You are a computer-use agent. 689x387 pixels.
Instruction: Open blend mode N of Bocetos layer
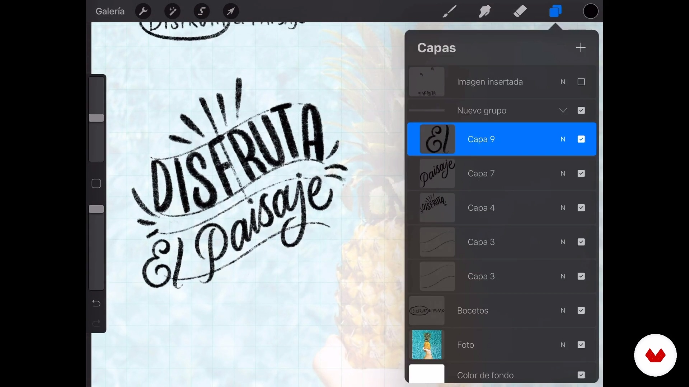click(x=563, y=311)
